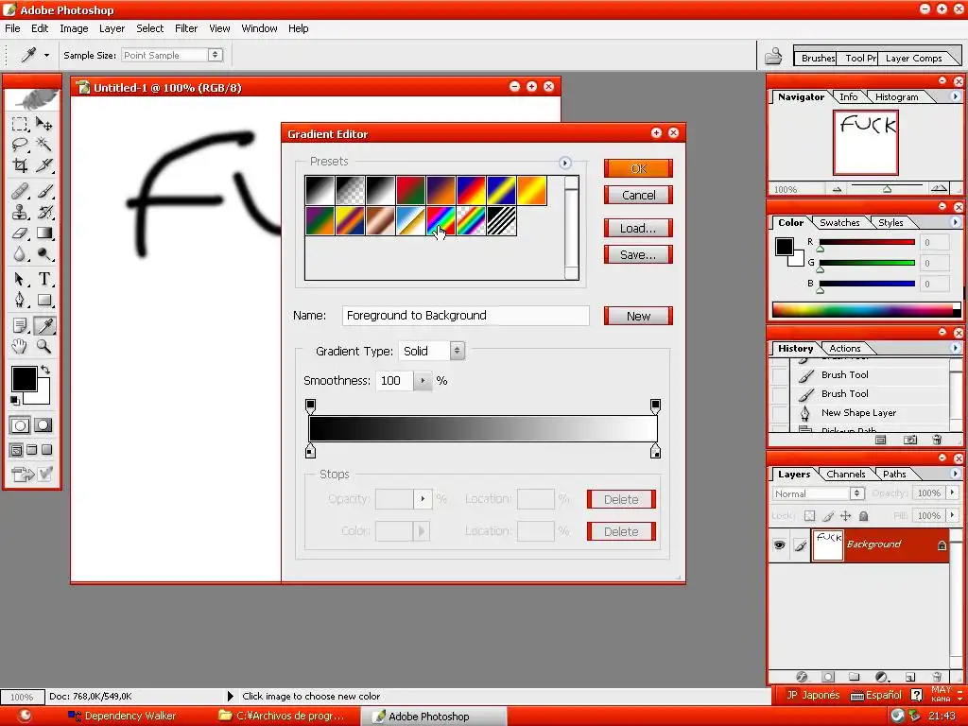Screen dimensions: 968x726
Task: Select the Path Selection tool
Action: tap(20, 279)
